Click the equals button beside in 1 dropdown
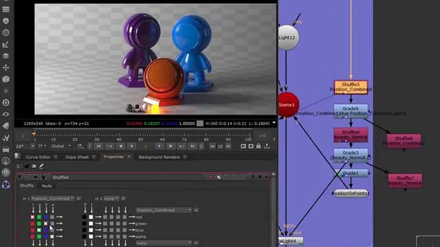The height and width of the screenshot is (247, 440). (x=78, y=198)
